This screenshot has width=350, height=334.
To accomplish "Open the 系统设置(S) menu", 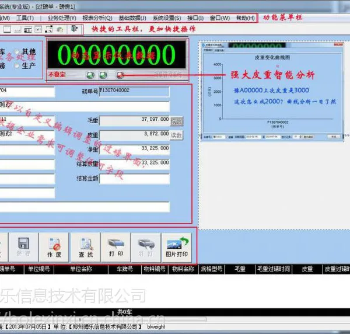I will (167, 18).
